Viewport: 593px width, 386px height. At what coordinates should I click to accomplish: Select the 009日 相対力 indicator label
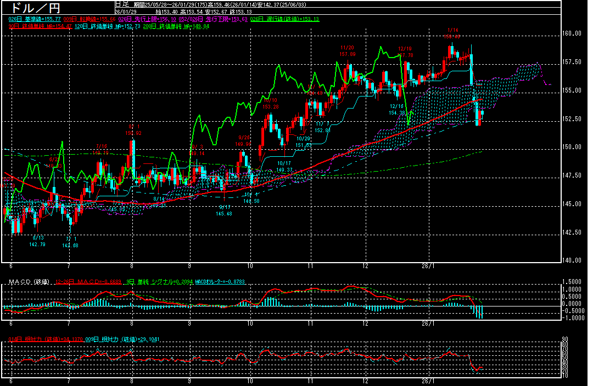pyautogui.click(x=121, y=339)
